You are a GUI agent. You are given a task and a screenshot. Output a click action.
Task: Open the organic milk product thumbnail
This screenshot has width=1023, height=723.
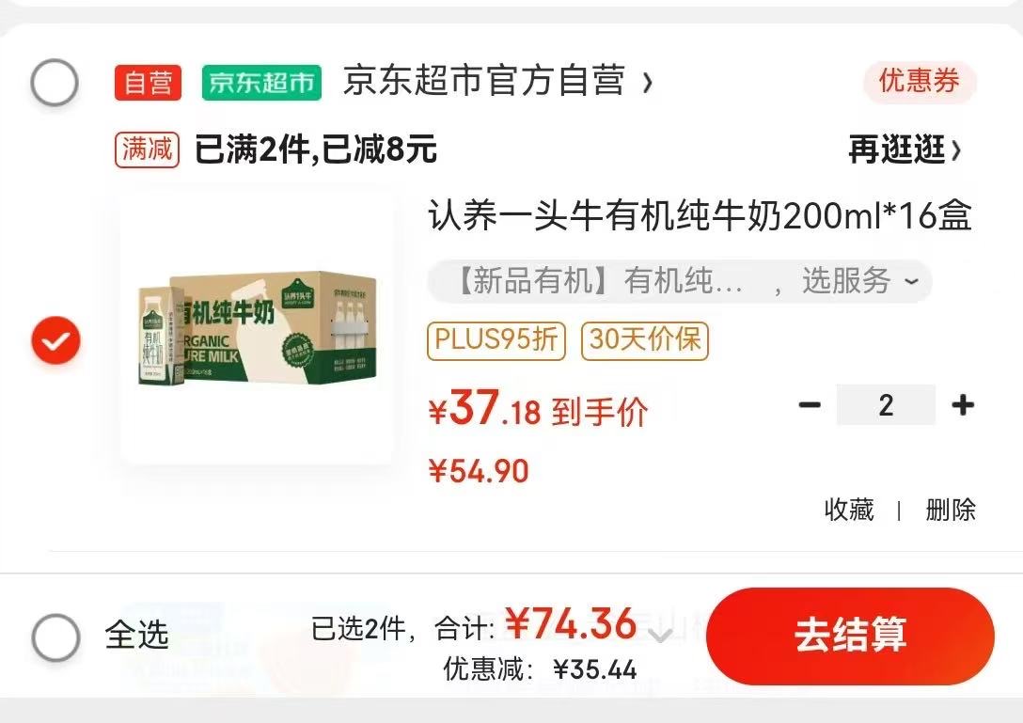tap(257, 329)
